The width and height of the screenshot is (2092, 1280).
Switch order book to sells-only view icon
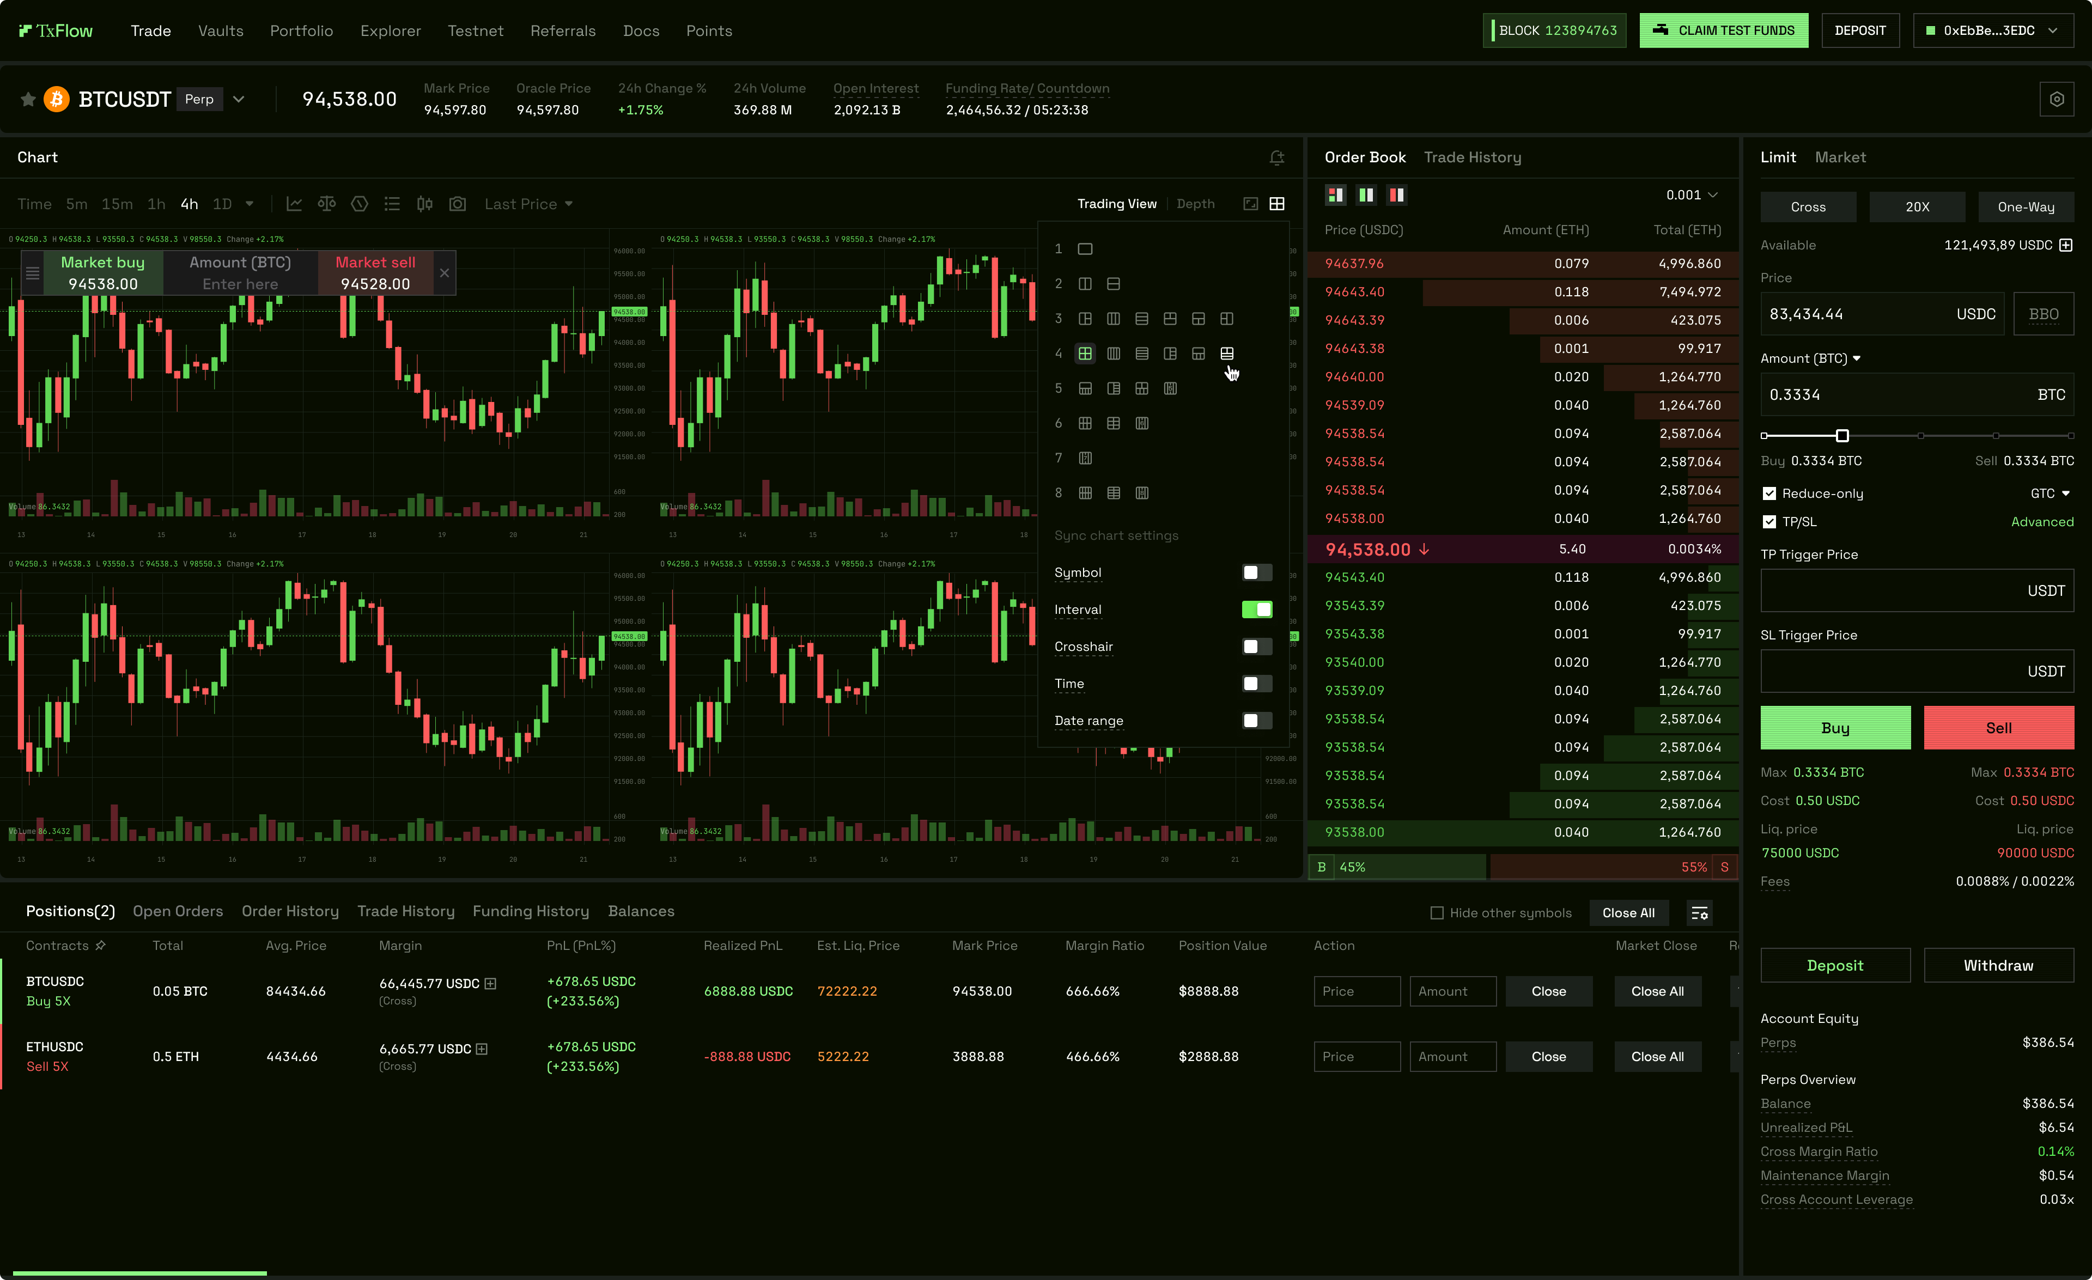[x=1397, y=194]
